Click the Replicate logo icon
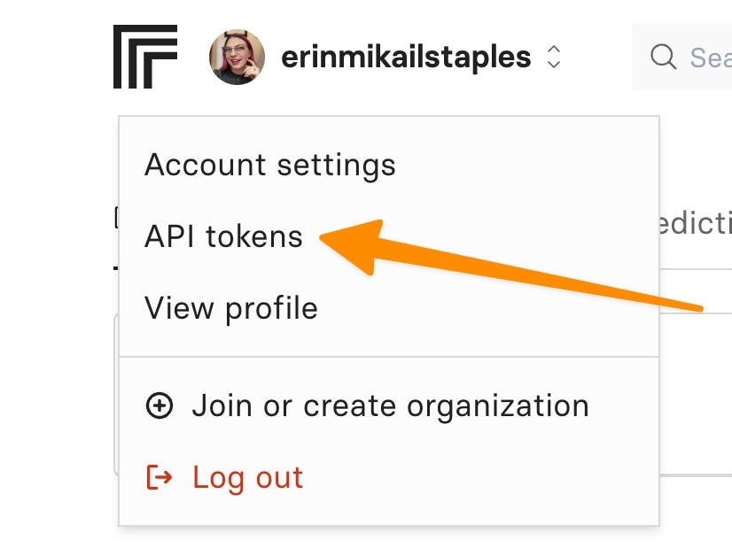The image size is (732, 556). coord(145,57)
